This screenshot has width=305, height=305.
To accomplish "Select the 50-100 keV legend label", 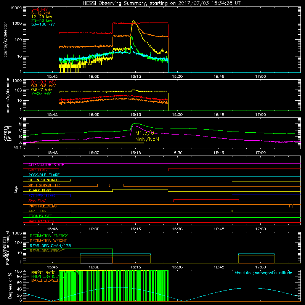I will click(x=43, y=24).
